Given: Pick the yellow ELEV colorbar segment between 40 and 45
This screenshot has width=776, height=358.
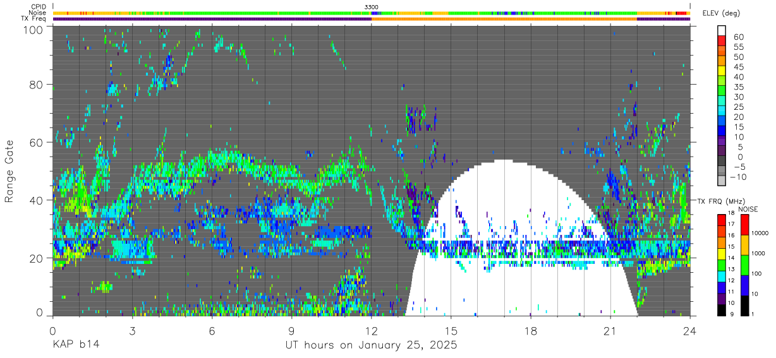Looking at the screenshot, I should [x=722, y=72].
